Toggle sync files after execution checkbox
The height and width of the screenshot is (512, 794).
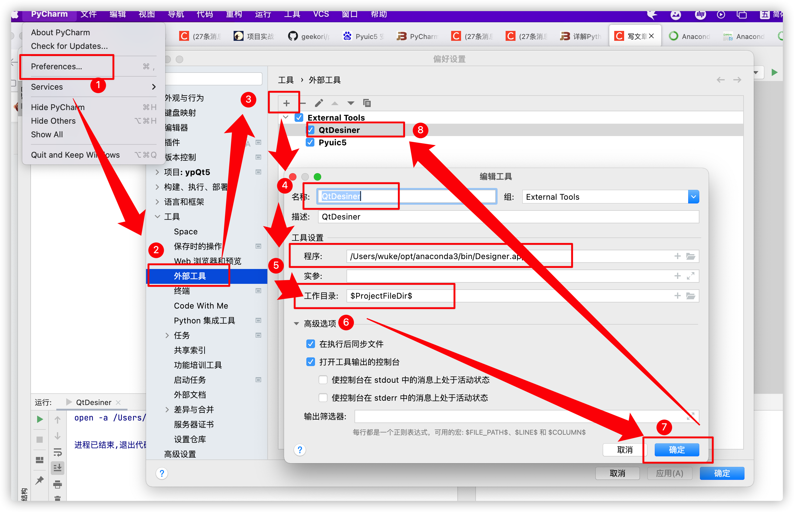pos(310,344)
